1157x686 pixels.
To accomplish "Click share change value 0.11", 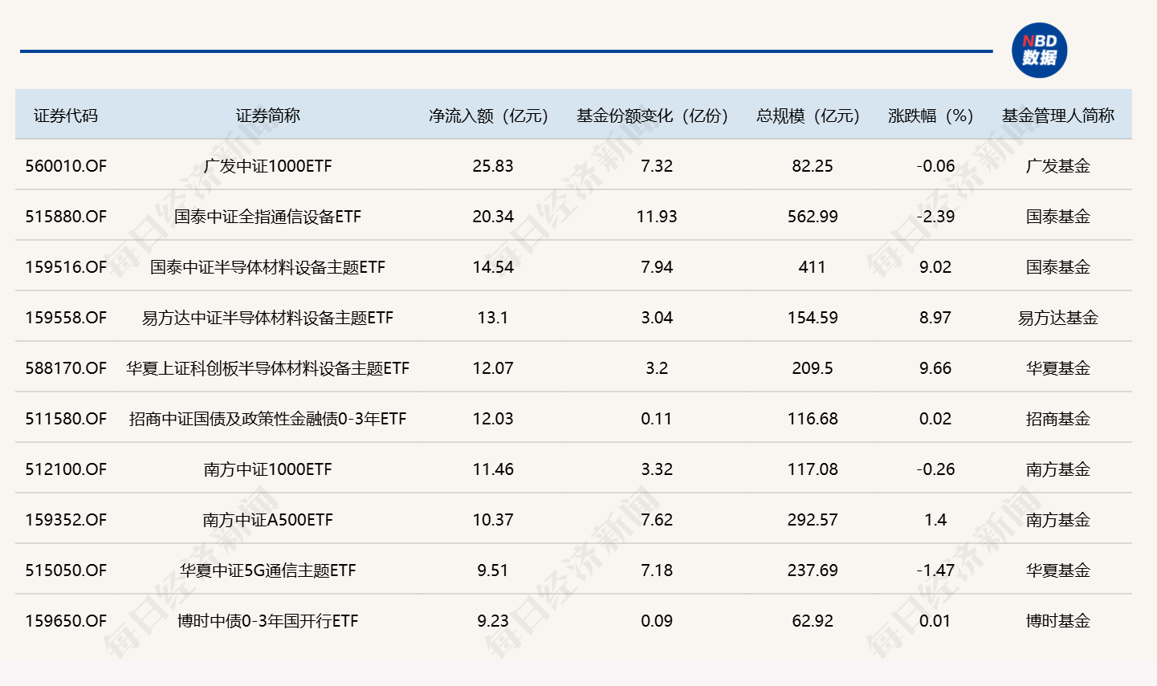I will point(657,419).
